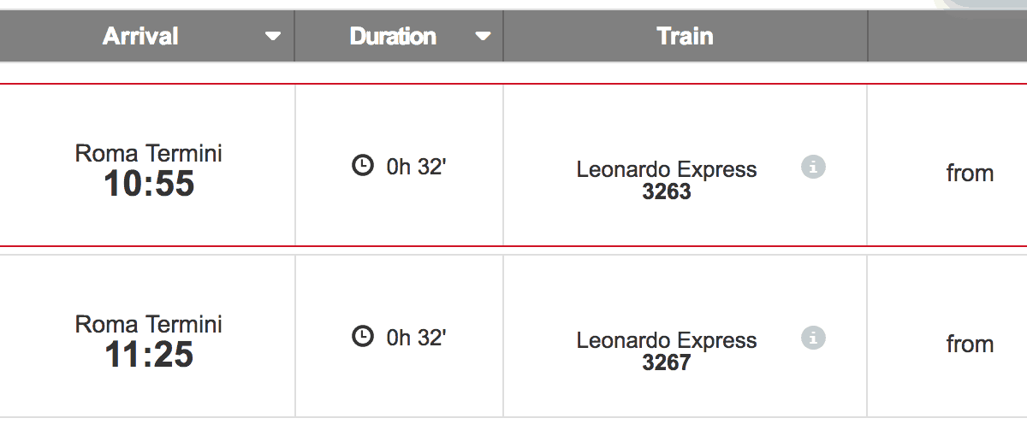Click Leonardo Express name in second row
The width and height of the screenshot is (1027, 424).
pyautogui.click(x=667, y=340)
